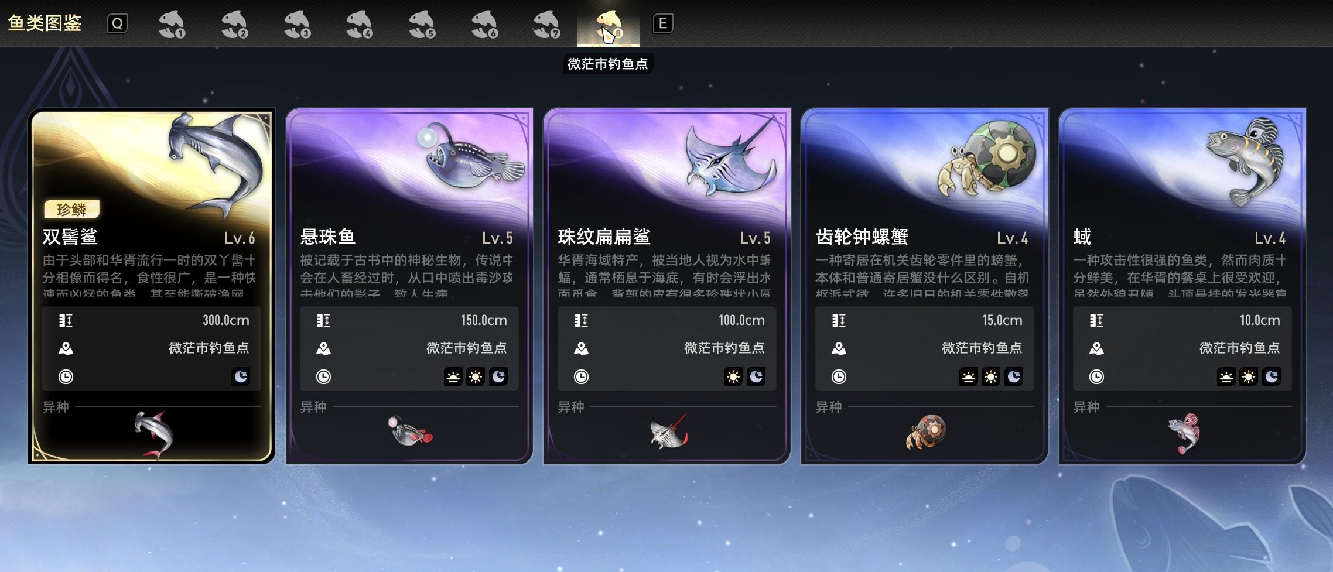Click the night moon icon on 双髻鲨 card

click(x=241, y=376)
